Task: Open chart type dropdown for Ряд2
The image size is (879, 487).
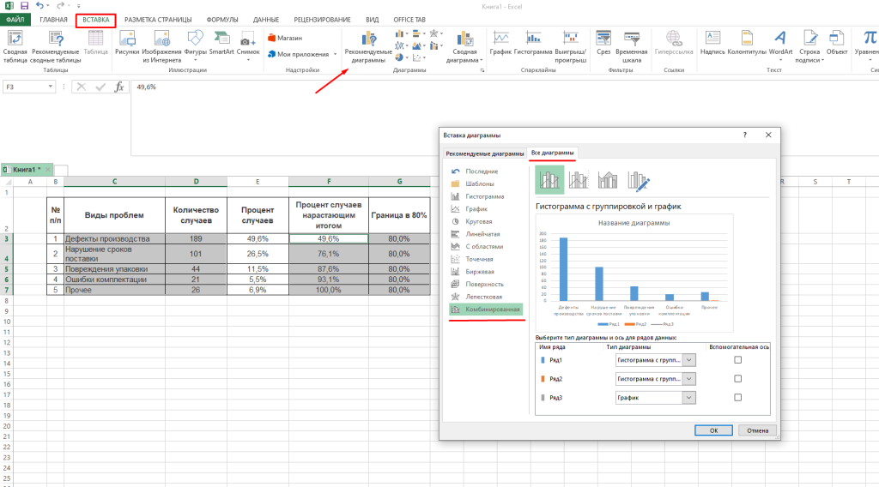Action: (689, 379)
